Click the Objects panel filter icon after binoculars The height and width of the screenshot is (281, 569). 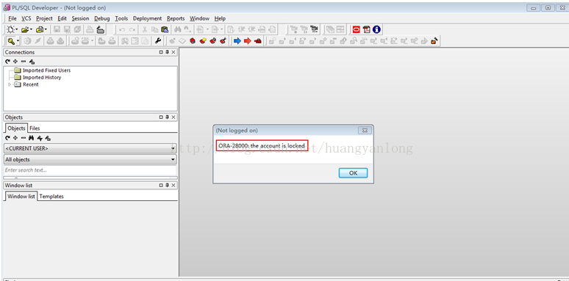(x=40, y=138)
